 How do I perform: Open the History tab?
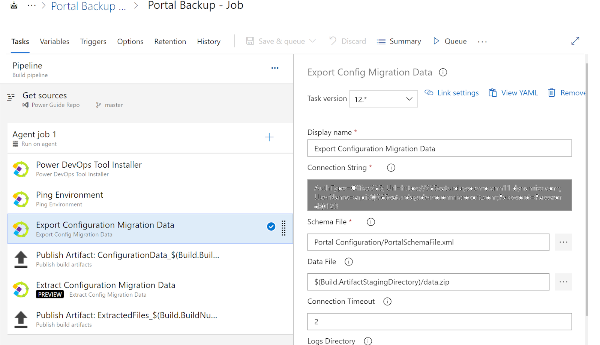click(x=208, y=41)
